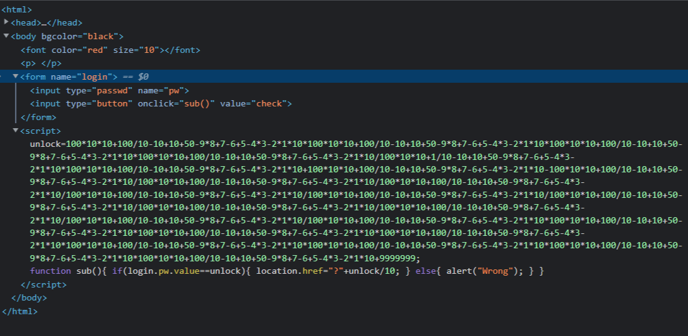
Task: Select the closing /script tag
Action: 44,285
